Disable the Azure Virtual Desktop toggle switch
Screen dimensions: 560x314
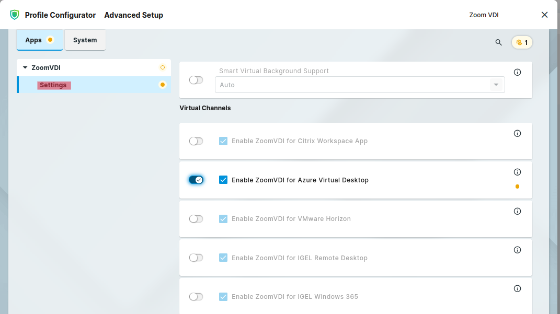point(196,180)
